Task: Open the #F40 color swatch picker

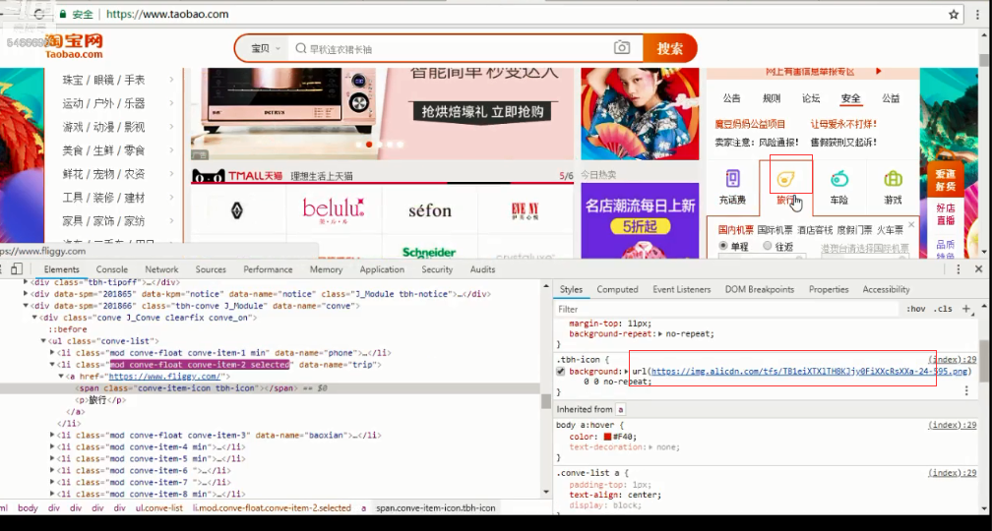Action: coord(608,437)
